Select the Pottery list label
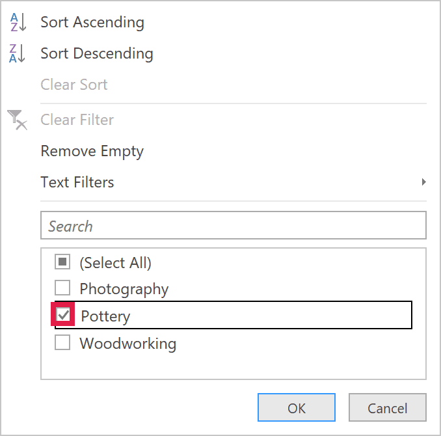The image size is (441, 436). tap(105, 316)
